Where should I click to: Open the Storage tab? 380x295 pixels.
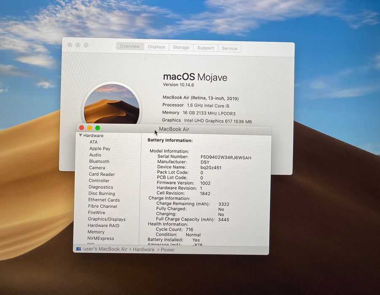point(181,47)
